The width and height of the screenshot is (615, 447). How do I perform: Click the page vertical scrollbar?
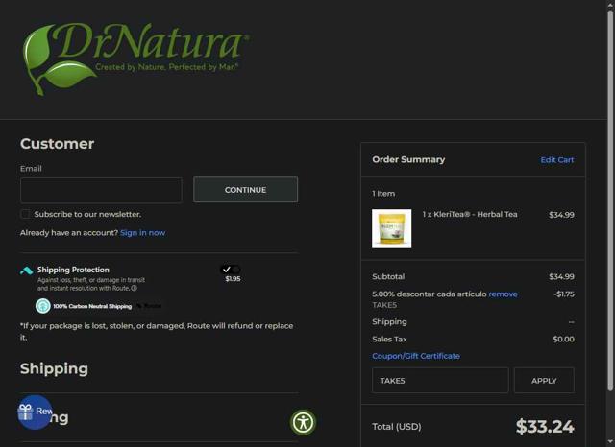[x=610, y=200]
